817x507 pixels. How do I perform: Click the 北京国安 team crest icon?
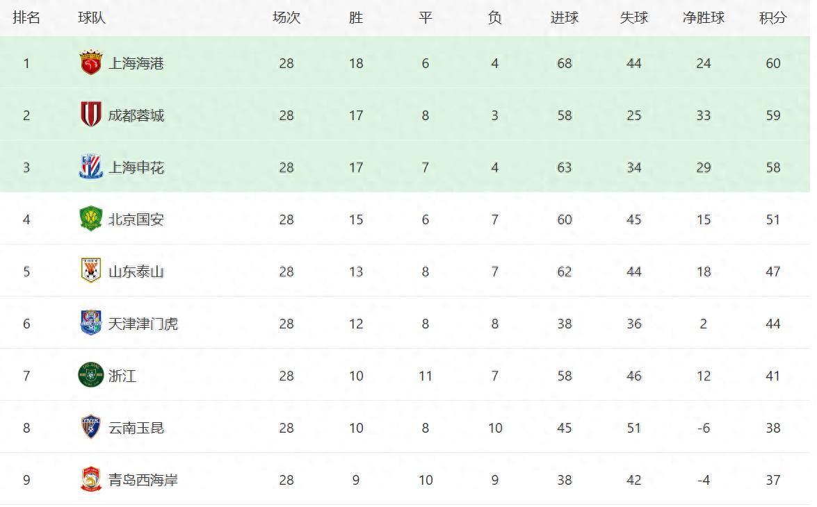click(90, 219)
